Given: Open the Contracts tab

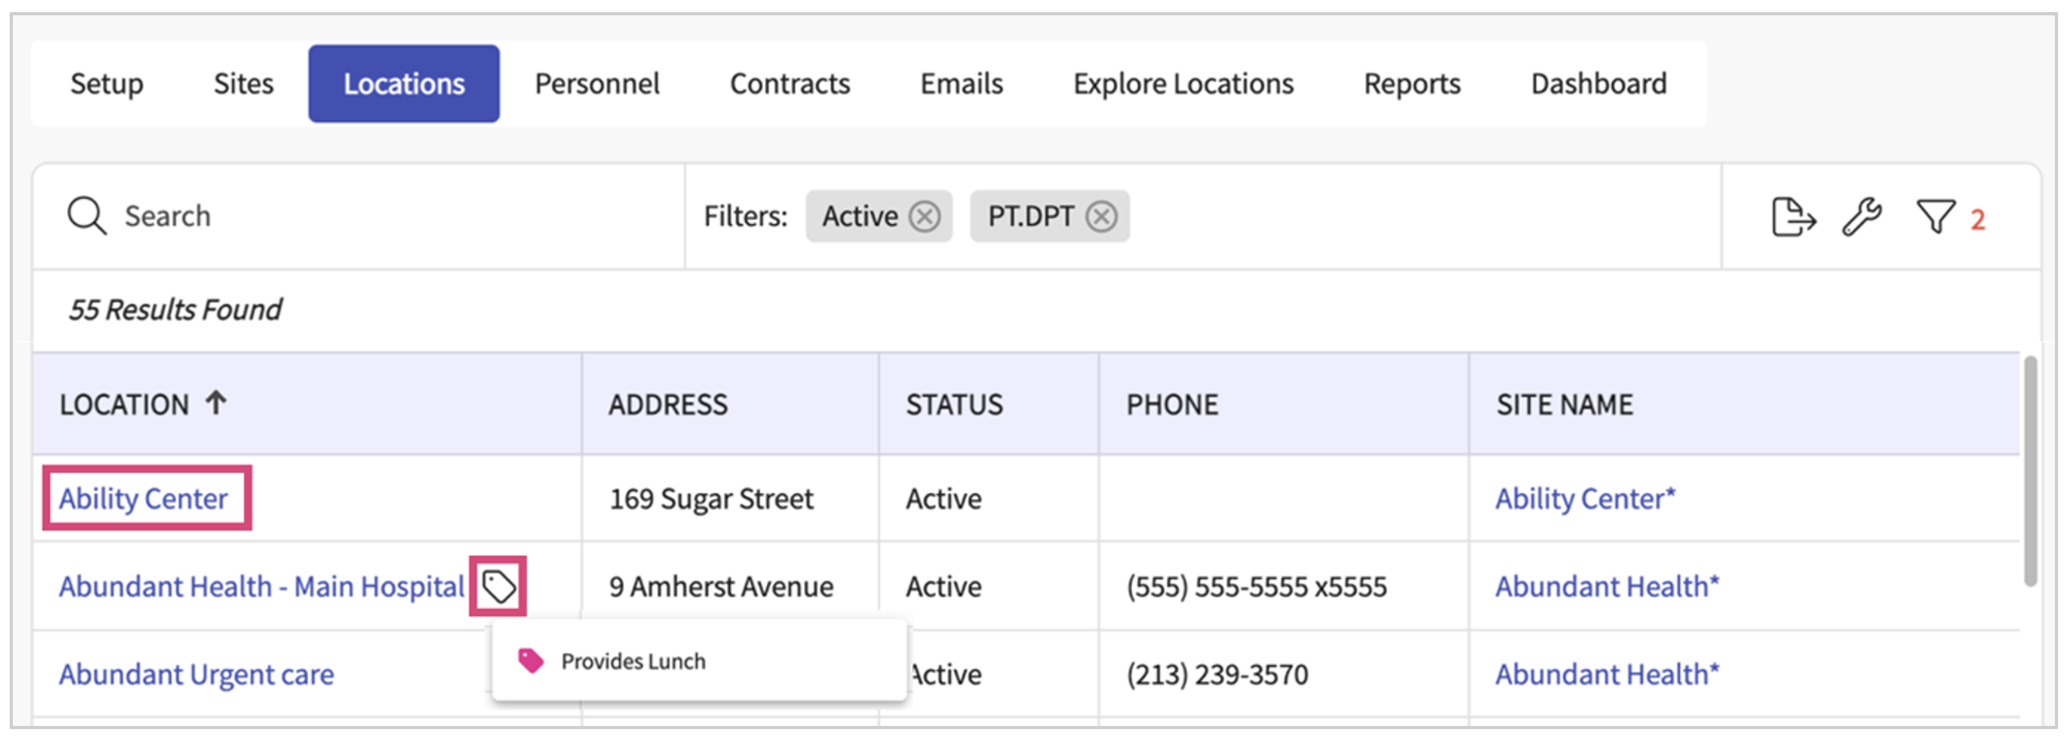Looking at the screenshot, I should (790, 84).
